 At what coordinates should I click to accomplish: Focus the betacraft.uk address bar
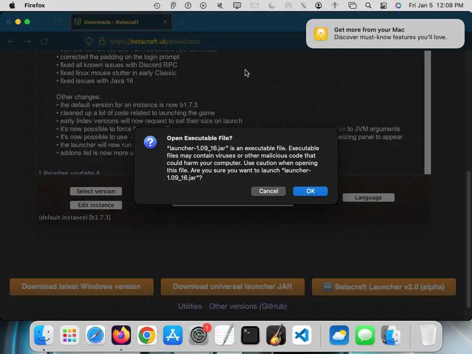click(155, 41)
